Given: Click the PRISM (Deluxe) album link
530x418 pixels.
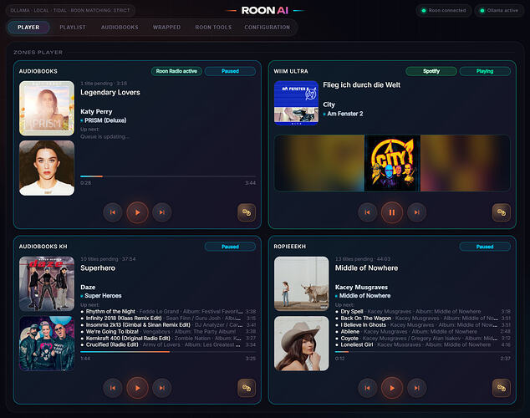Looking at the screenshot, I should click(105, 120).
